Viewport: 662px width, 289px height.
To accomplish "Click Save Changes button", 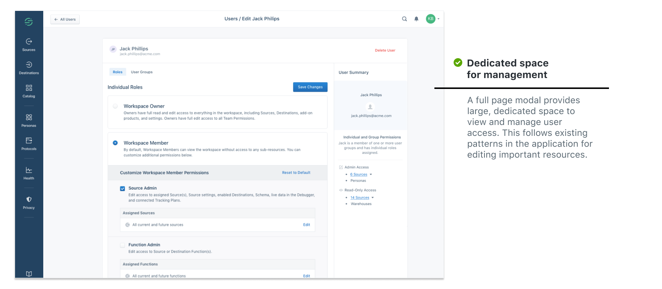I will (x=310, y=87).
